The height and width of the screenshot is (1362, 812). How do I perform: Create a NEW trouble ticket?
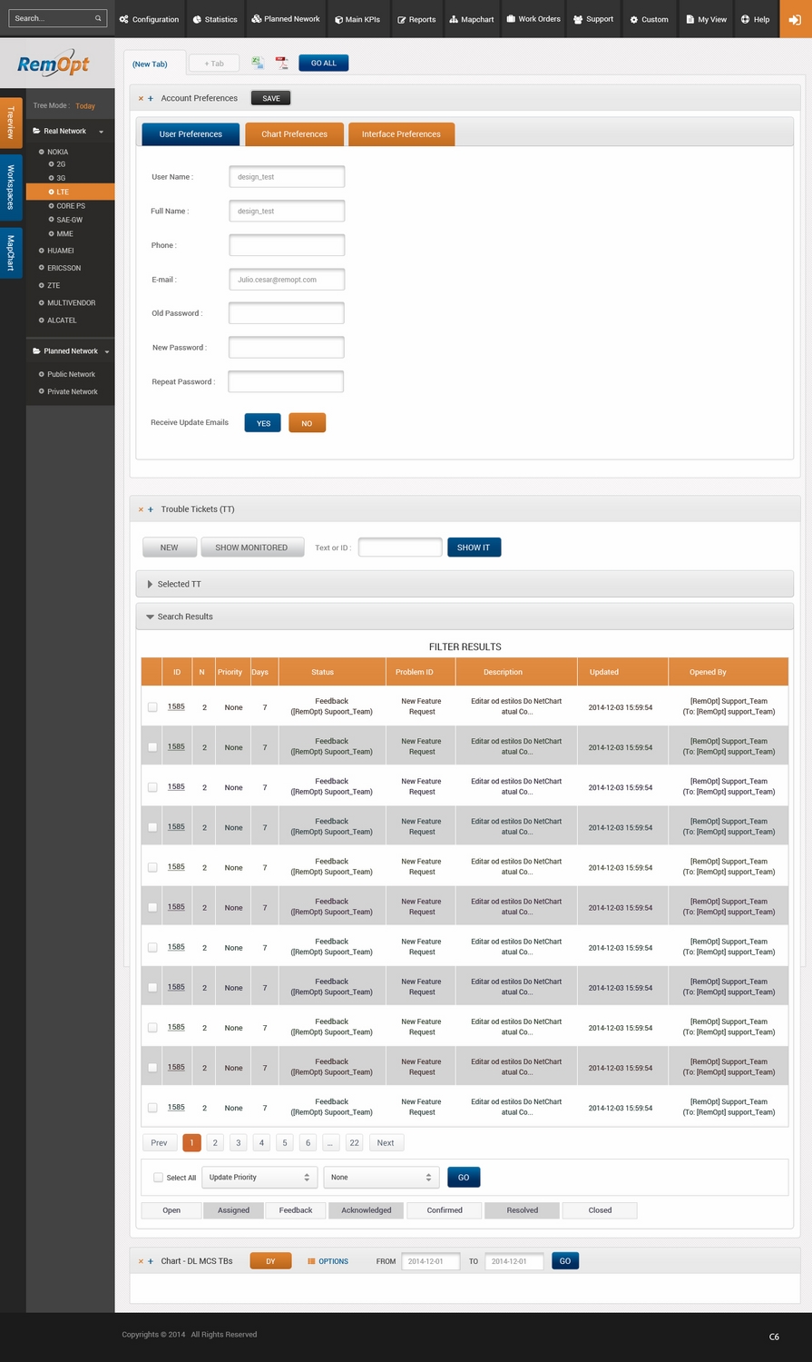[x=169, y=548]
